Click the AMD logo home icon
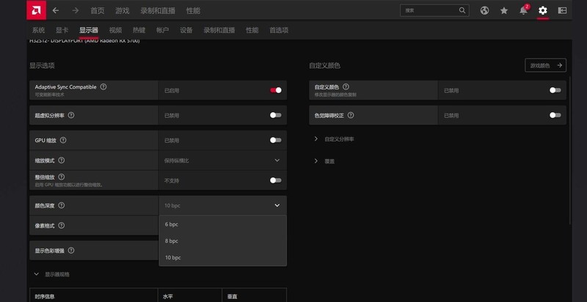The image size is (587, 302). point(36,10)
